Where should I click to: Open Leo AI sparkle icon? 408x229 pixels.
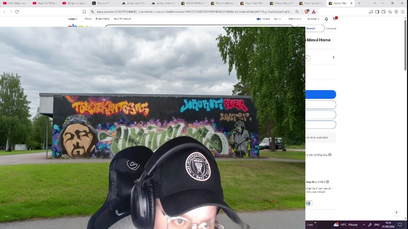(x=390, y=12)
